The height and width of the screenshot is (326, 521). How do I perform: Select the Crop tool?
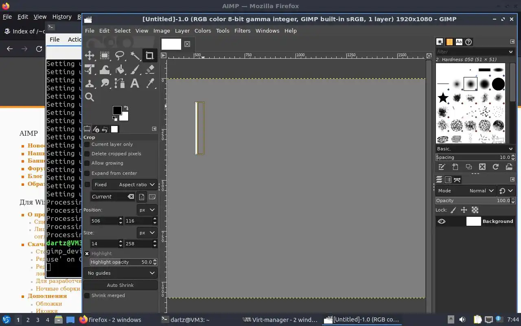(150, 56)
